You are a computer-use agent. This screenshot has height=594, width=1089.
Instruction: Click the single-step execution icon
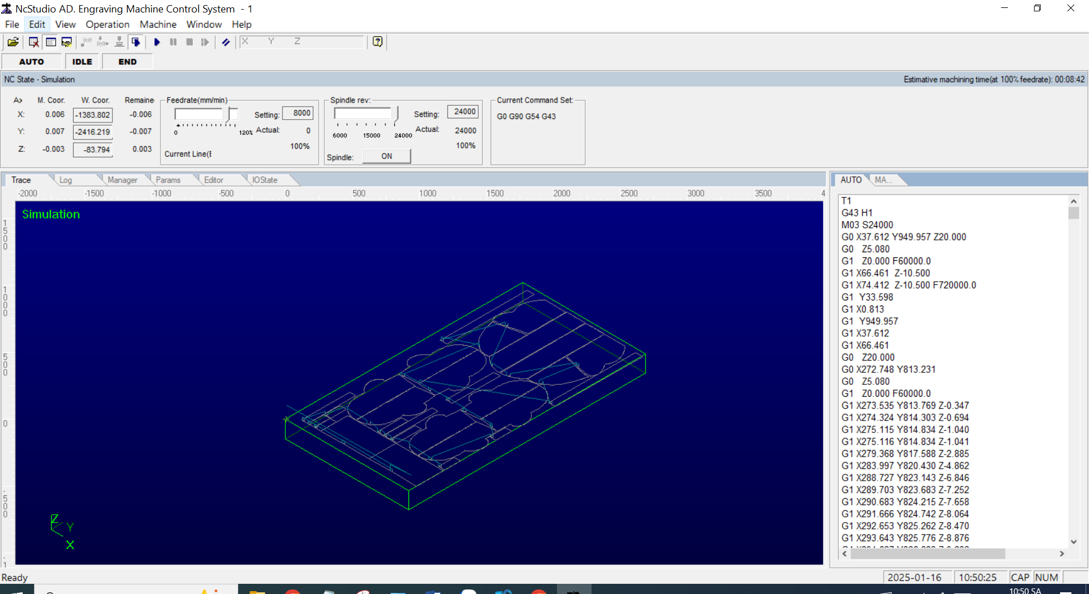tap(205, 42)
